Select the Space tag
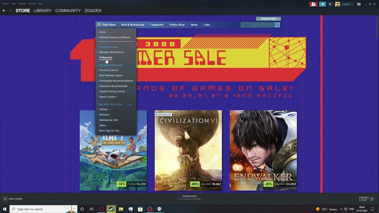The image size is (379, 213). [102, 125]
